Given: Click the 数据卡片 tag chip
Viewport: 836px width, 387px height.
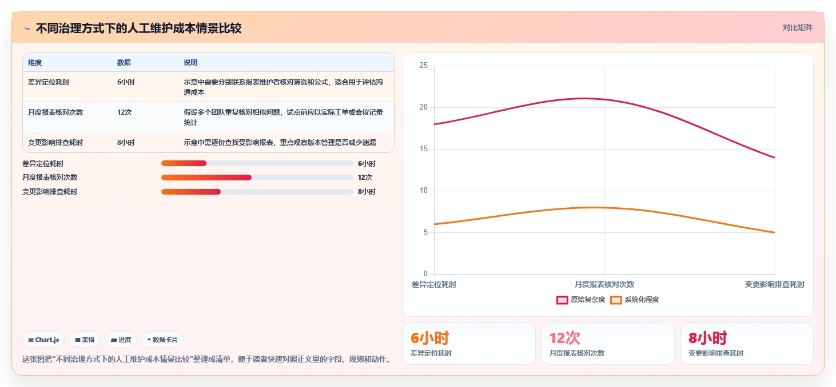Looking at the screenshot, I should point(162,340).
